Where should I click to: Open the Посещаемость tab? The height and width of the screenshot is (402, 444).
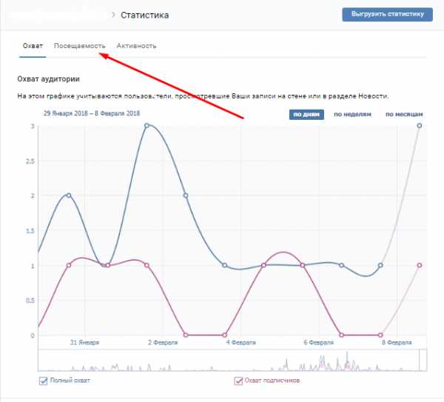tap(80, 46)
